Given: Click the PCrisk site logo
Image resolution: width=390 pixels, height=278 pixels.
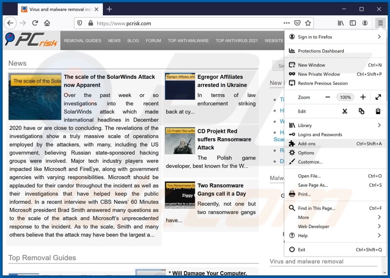Looking at the screenshot, I should coord(31,40).
